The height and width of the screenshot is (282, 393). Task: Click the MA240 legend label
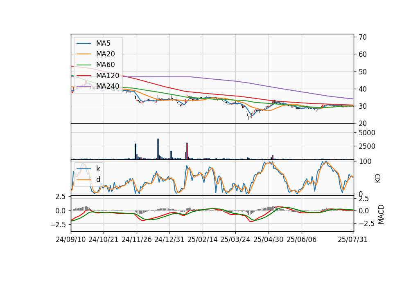[x=108, y=86]
